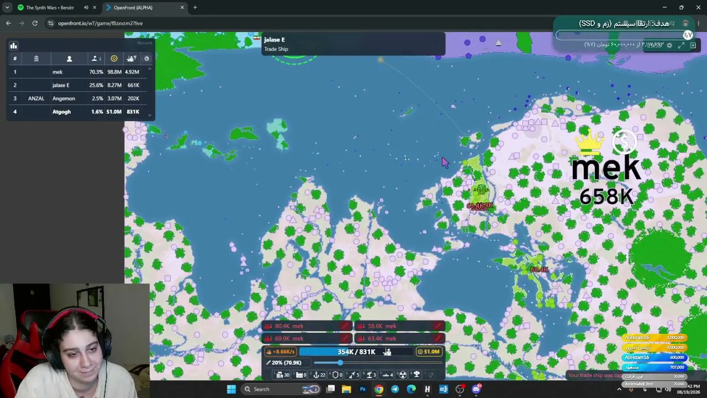
Task: Reload the OpenFront page
Action: [x=35, y=23]
